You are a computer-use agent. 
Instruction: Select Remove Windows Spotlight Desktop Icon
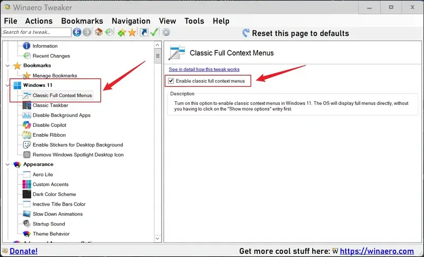click(x=78, y=155)
